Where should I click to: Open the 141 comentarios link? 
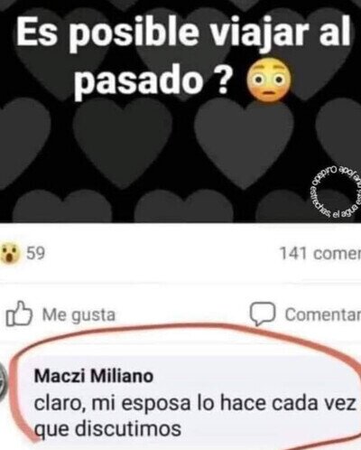pos(320,253)
